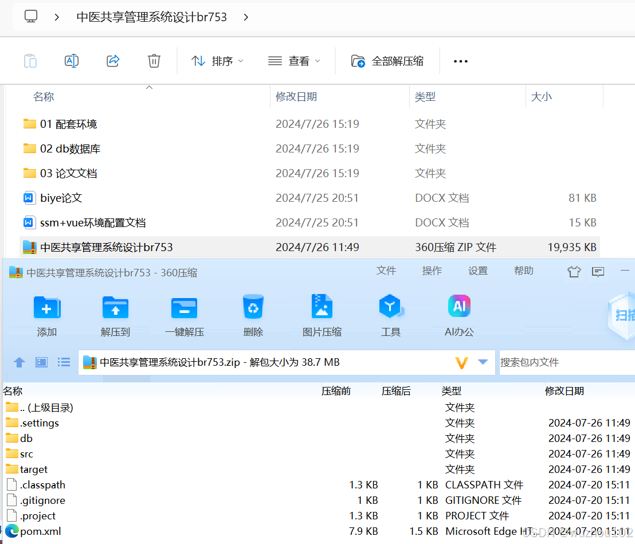Click the 工具 tools icon

(390, 307)
